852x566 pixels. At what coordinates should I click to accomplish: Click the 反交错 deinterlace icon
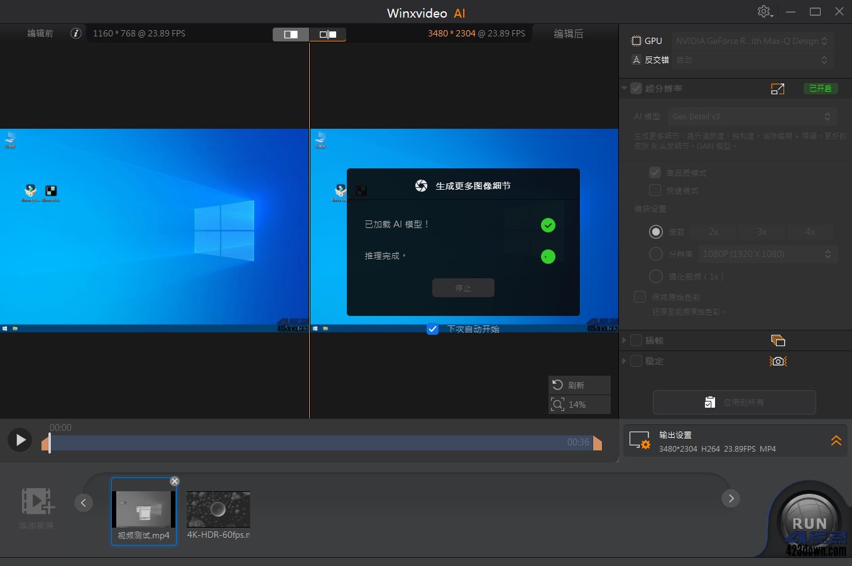pos(636,60)
